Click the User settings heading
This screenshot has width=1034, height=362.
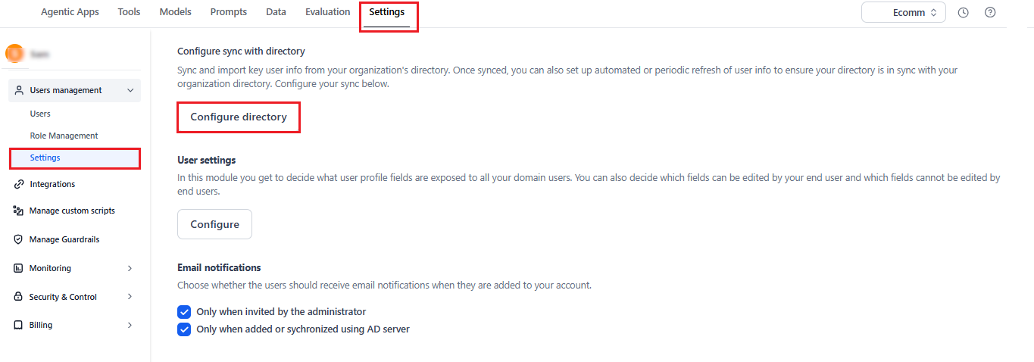pyautogui.click(x=206, y=161)
